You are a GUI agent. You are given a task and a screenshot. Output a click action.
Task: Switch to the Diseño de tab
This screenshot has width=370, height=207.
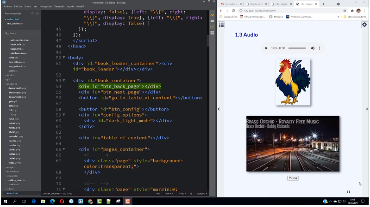tap(256, 4)
